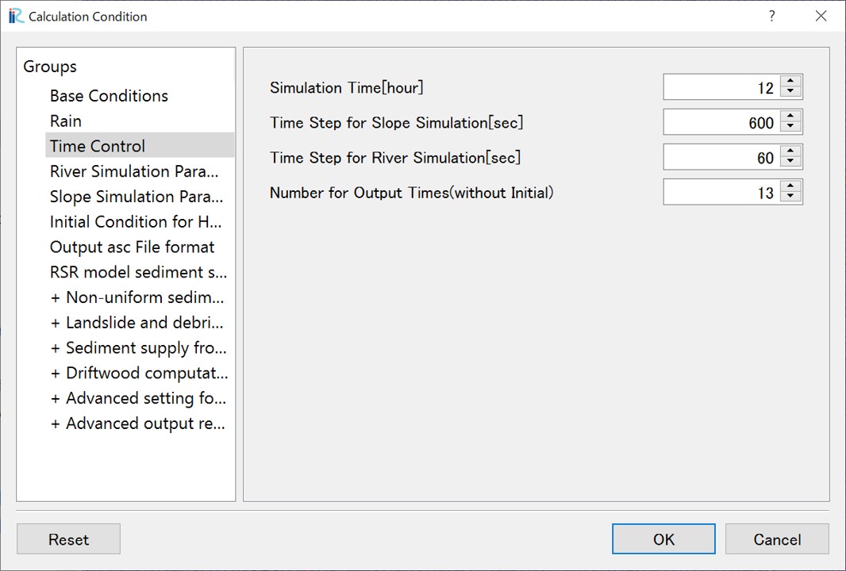Confirm settings with OK button

pos(663,538)
